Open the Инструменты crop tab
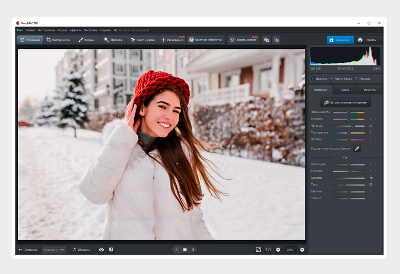This screenshot has height=274, width=400. point(58,40)
